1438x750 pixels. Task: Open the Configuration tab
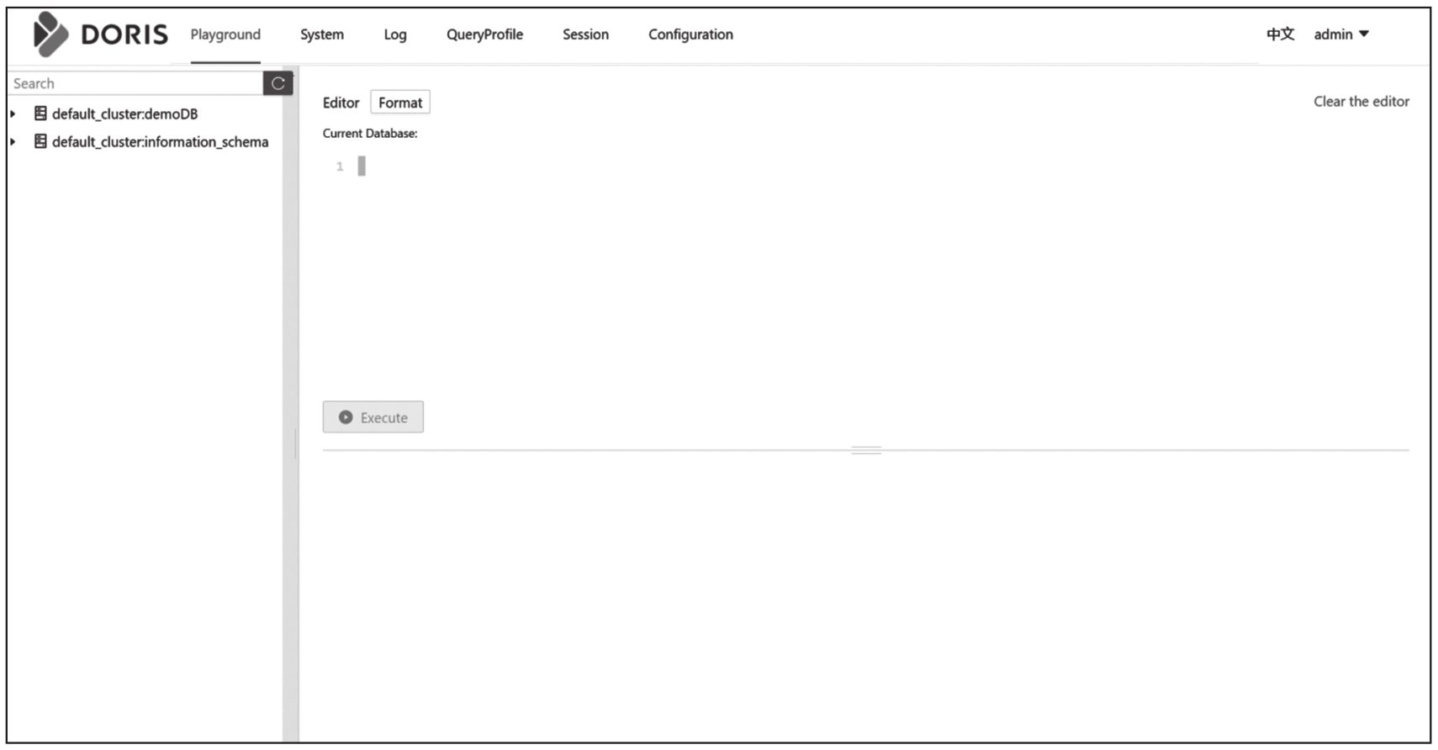pyautogui.click(x=690, y=34)
